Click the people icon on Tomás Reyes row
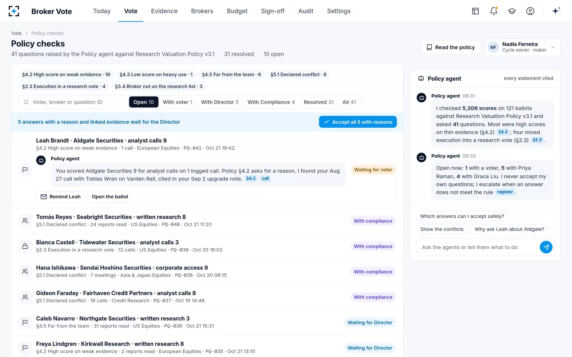Image resolution: width=572 pixels, height=357 pixels. coord(25,221)
